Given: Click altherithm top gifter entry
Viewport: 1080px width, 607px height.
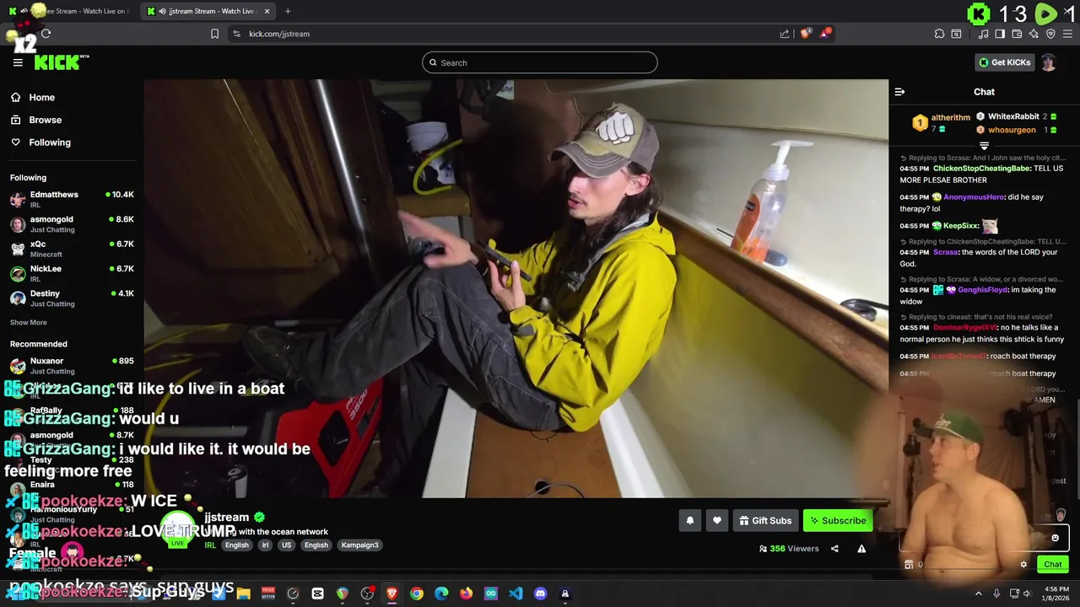Looking at the screenshot, I should pos(942,123).
